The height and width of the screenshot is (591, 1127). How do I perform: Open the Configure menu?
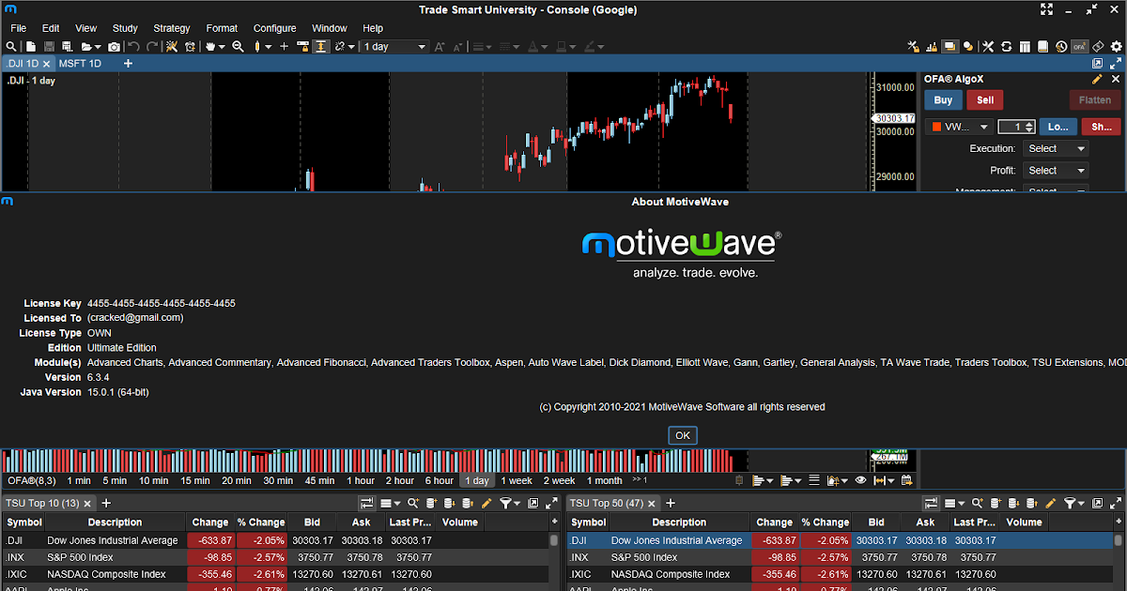click(x=274, y=28)
